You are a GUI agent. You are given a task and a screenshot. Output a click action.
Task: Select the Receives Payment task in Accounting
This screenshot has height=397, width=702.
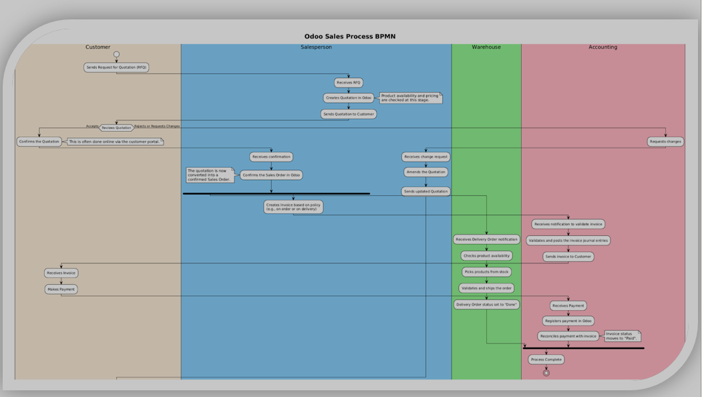click(x=568, y=305)
